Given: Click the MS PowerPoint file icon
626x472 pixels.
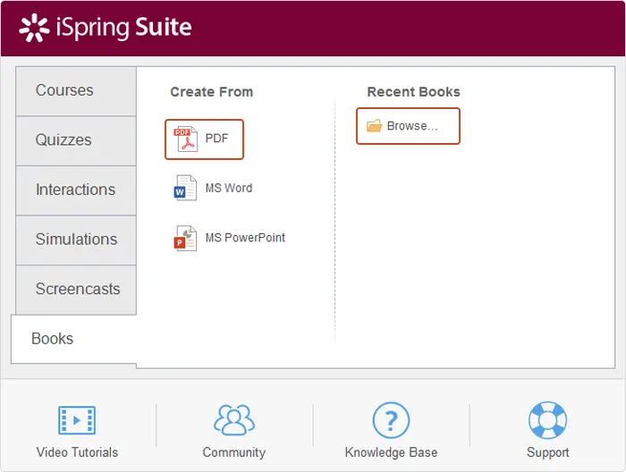Looking at the screenshot, I should click(x=185, y=238).
